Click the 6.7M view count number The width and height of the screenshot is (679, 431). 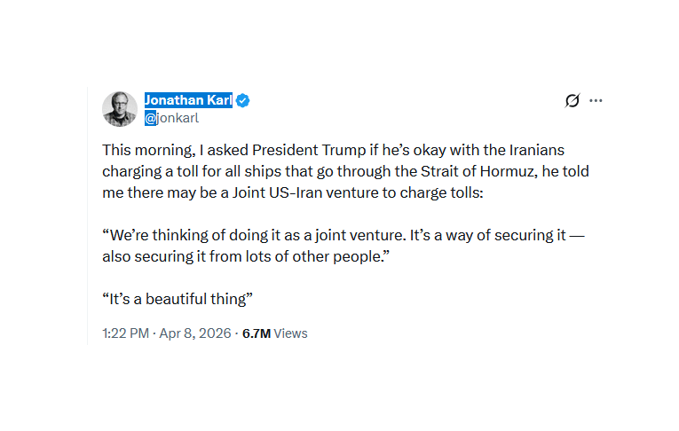[256, 334]
